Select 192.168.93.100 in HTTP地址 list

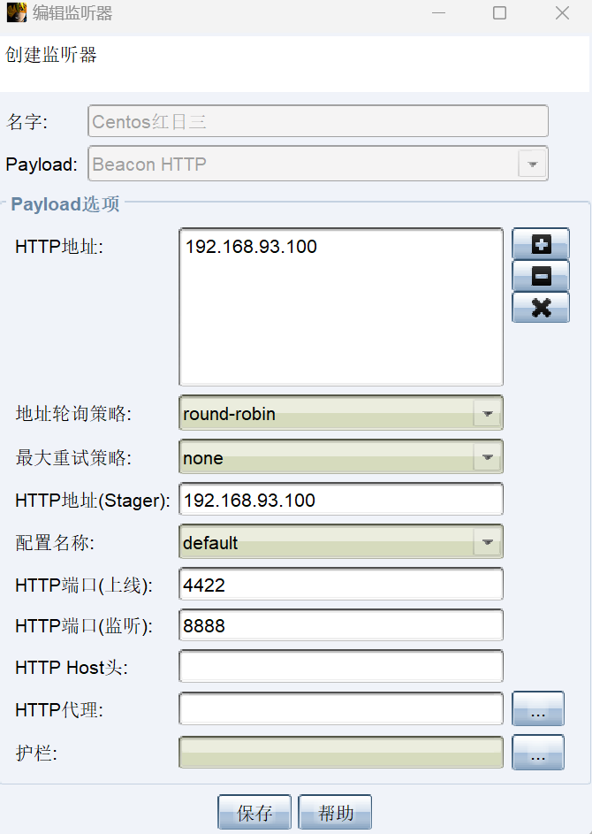[252, 248]
